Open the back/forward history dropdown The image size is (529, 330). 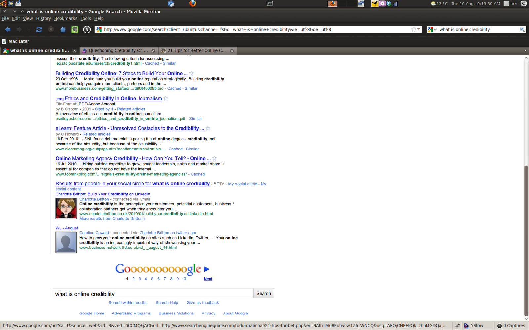click(x=29, y=29)
